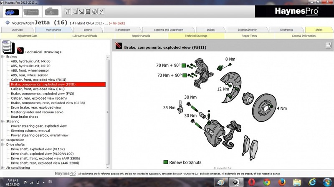This screenshot has height=187, width=334.
Task: Open the blue car vehicle selection icon
Action: 12,12
